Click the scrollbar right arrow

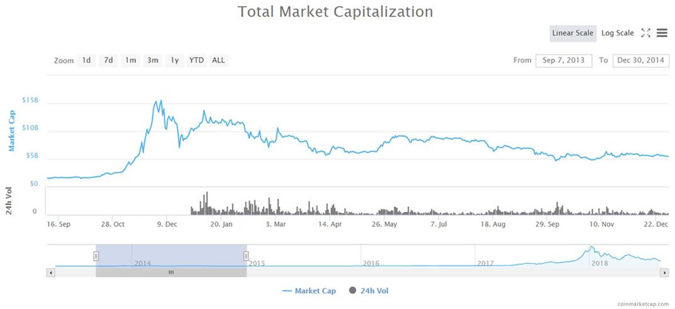coord(664,272)
